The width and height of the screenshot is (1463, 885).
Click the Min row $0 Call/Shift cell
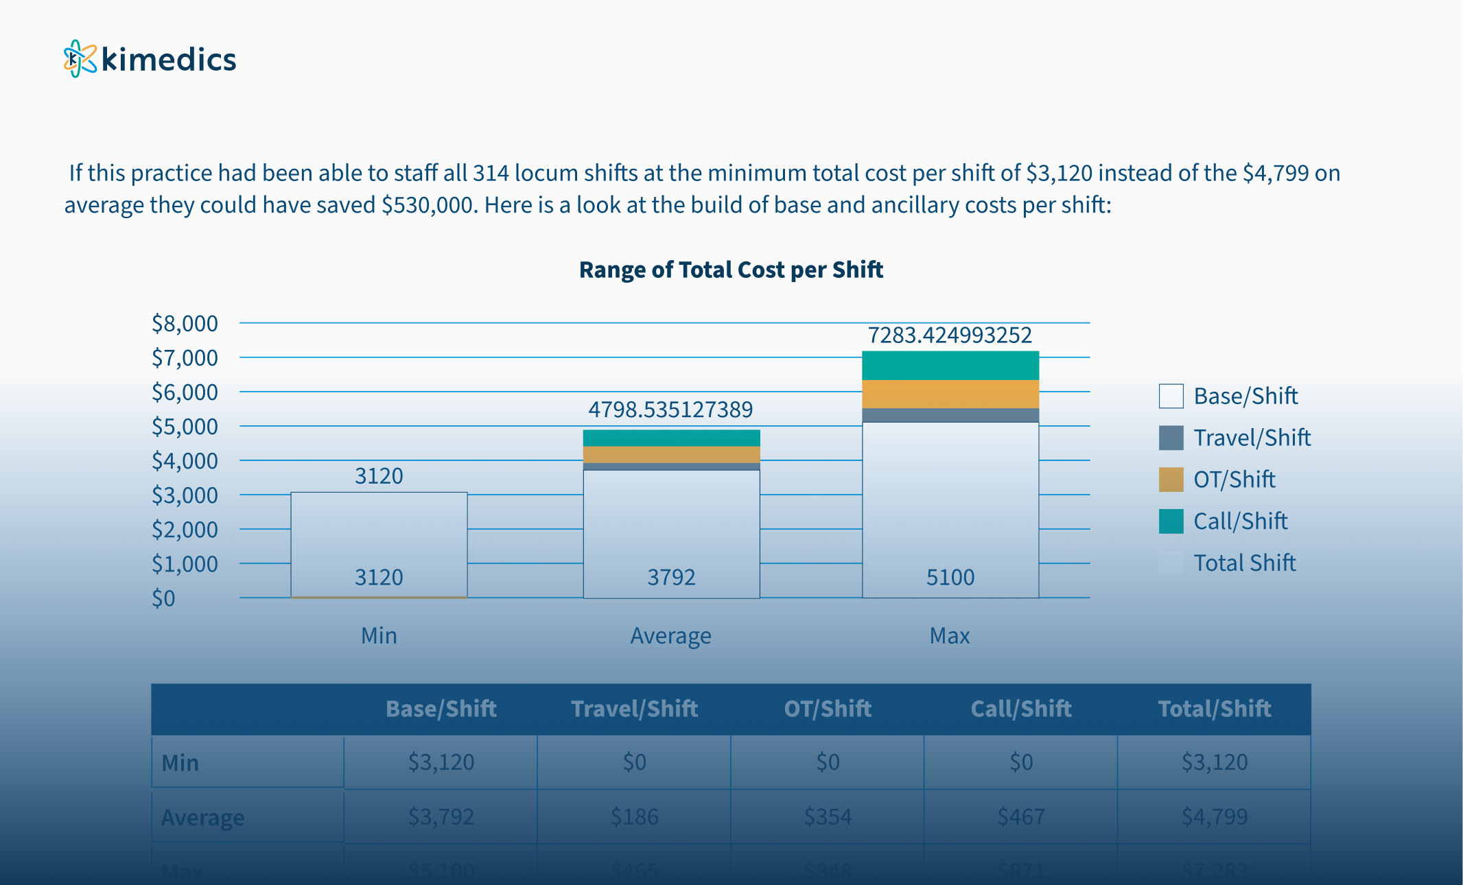1021,762
